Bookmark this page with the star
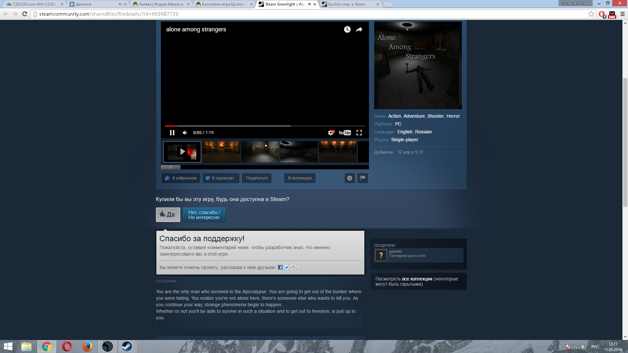The height and width of the screenshot is (353, 628). click(x=591, y=14)
